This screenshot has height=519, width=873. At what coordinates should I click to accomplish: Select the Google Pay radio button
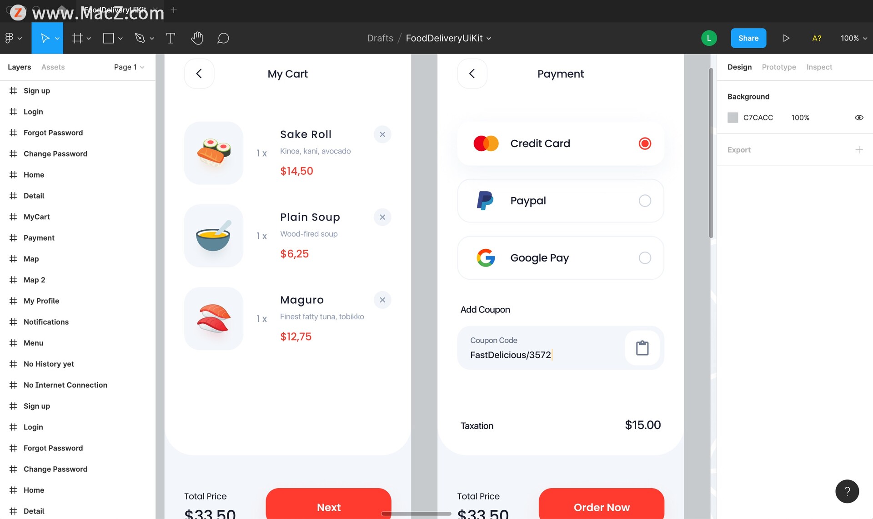(x=645, y=258)
